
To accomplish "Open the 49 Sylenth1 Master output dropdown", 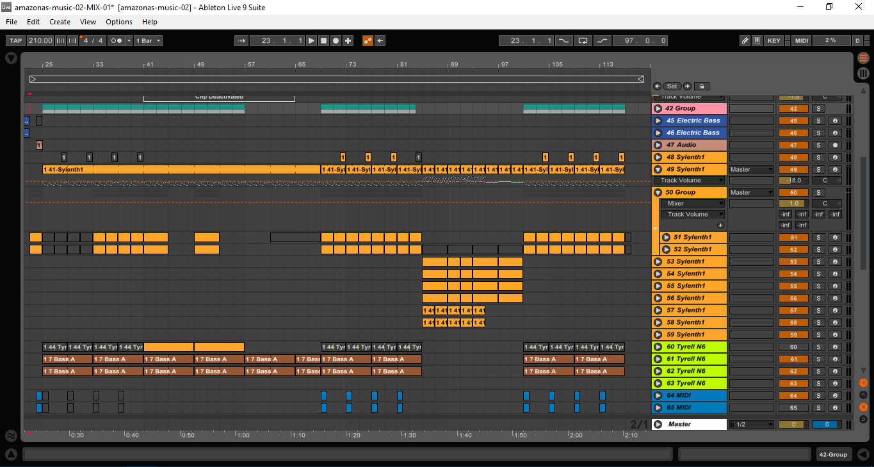I will (751, 170).
